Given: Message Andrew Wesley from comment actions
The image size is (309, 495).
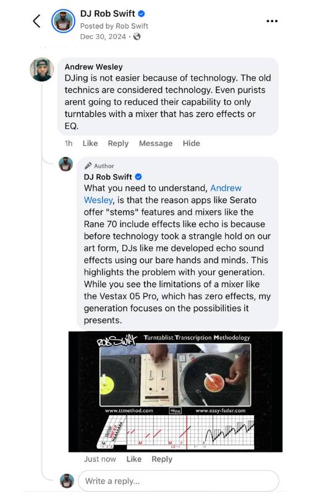Looking at the screenshot, I should pyautogui.click(x=156, y=144).
